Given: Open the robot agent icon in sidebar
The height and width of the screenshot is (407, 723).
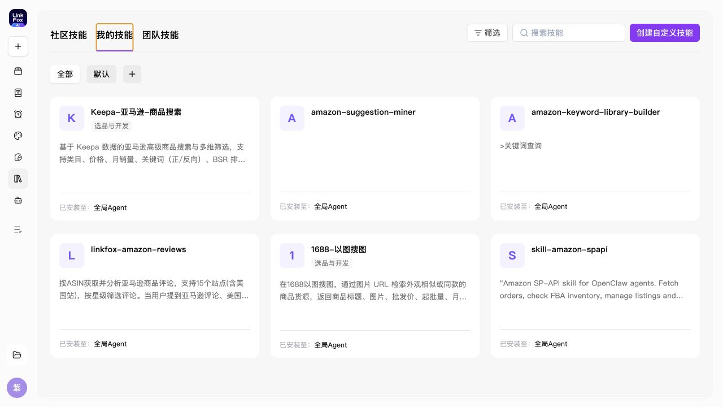Looking at the screenshot, I should pos(18,200).
